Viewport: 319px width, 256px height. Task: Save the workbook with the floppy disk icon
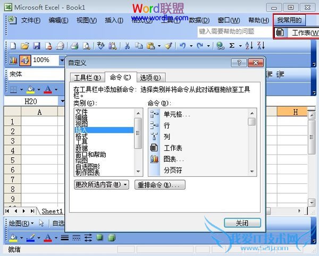[x=37, y=46]
